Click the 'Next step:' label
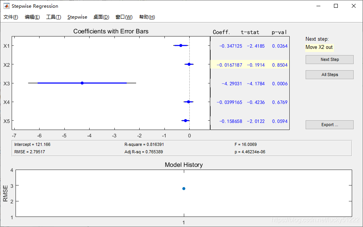 pyautogui.click(x=317, y=39)
